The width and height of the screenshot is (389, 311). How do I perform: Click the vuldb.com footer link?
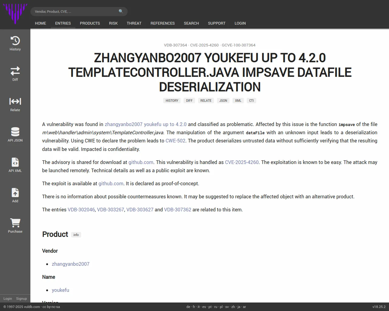click(32, 307)
